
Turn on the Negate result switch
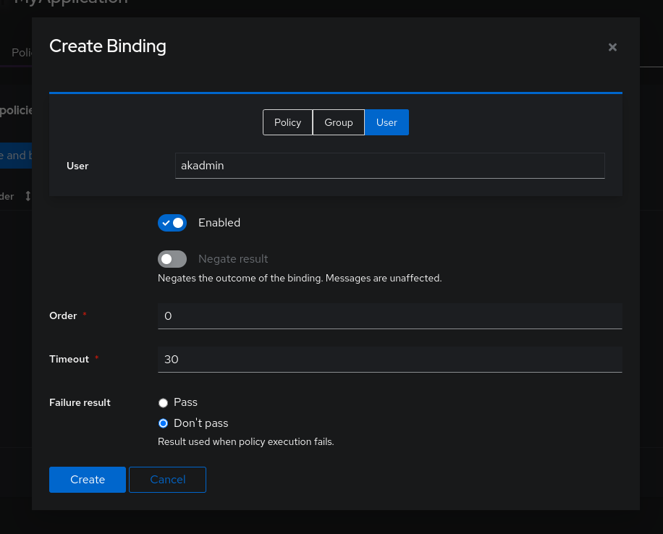click(172, 259)
